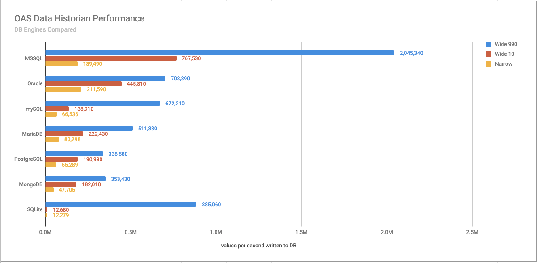Click the data value 12,680
537x263 pixels.
(x=60, y=210)
